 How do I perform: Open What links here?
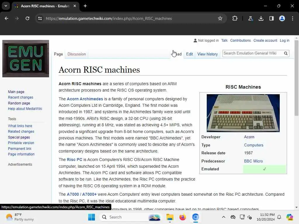[20, 126]
